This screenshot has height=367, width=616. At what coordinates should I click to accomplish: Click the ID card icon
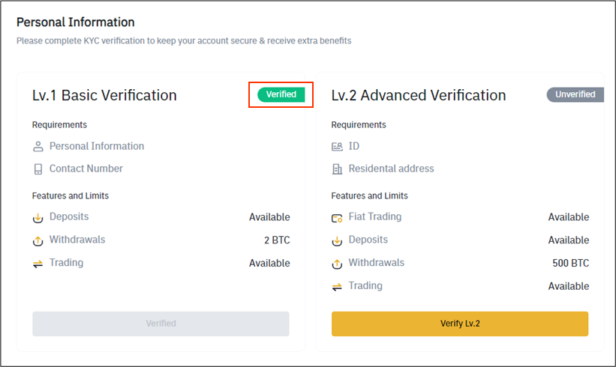[337, 147]
